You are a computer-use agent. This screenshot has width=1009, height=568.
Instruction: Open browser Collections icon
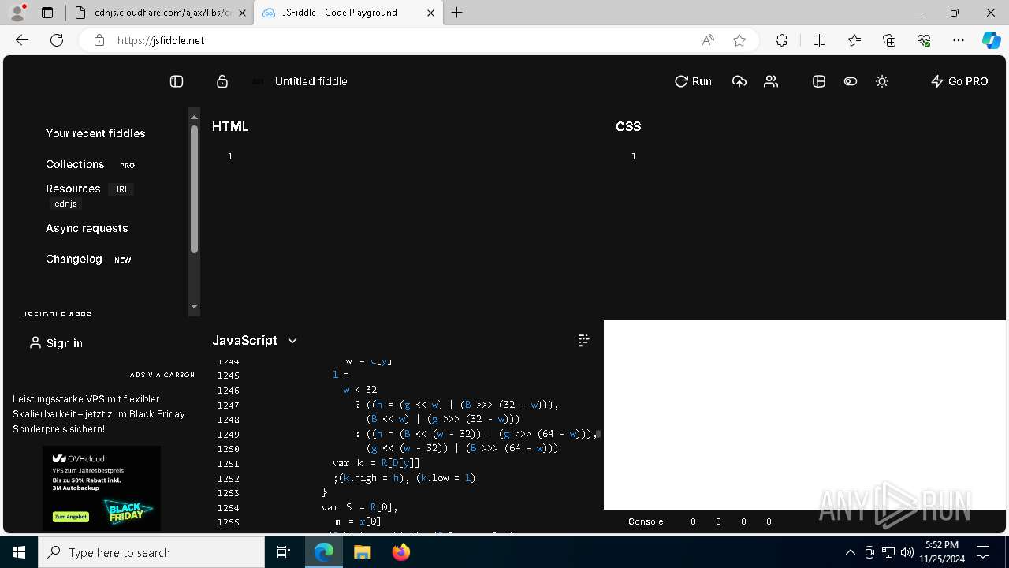[x=889, y=40]
